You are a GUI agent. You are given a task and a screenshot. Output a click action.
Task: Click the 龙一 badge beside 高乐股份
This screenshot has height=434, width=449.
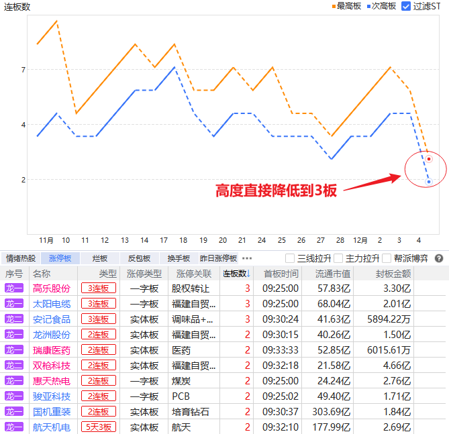14,288
